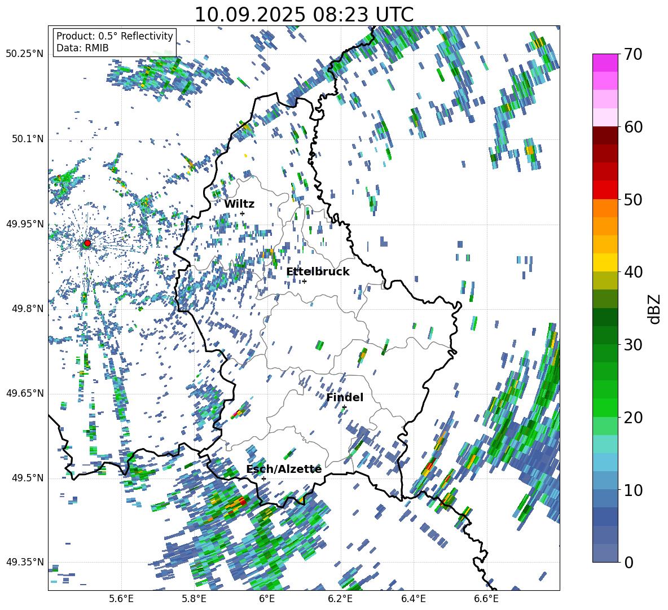Click the 50.25°N latitude label
This screenshot has height=610, width=668.
point(25,54)
